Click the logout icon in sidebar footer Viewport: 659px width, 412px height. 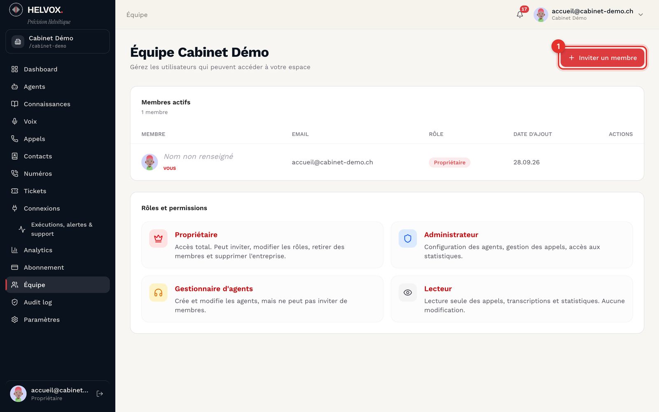coord(100,394)
